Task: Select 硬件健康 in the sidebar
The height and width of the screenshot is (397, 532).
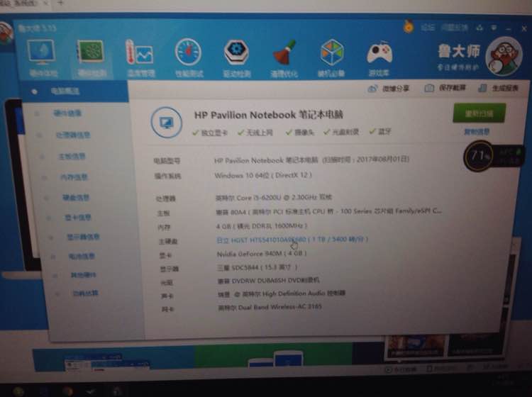Action: [x=67, y=113]
